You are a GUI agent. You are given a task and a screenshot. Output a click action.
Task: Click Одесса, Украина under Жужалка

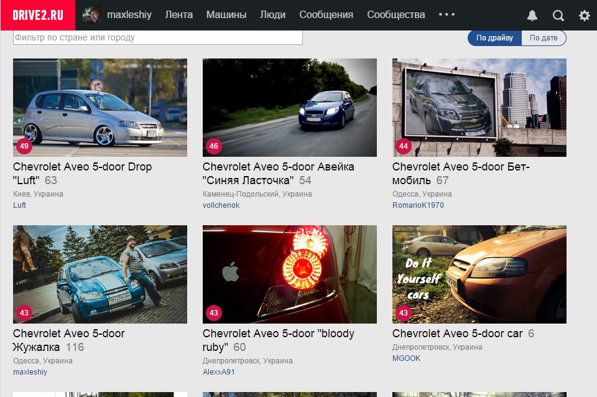(43, 361)
